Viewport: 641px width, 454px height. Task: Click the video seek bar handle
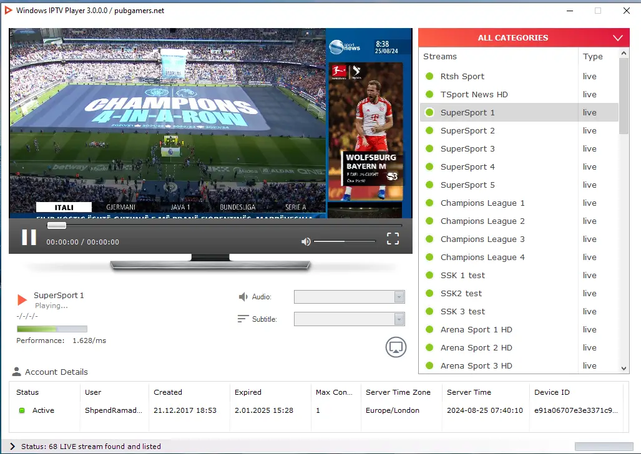56,225
